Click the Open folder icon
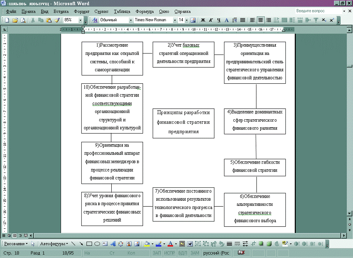Viewport: 353px width, 258px height. pos(15,20)
